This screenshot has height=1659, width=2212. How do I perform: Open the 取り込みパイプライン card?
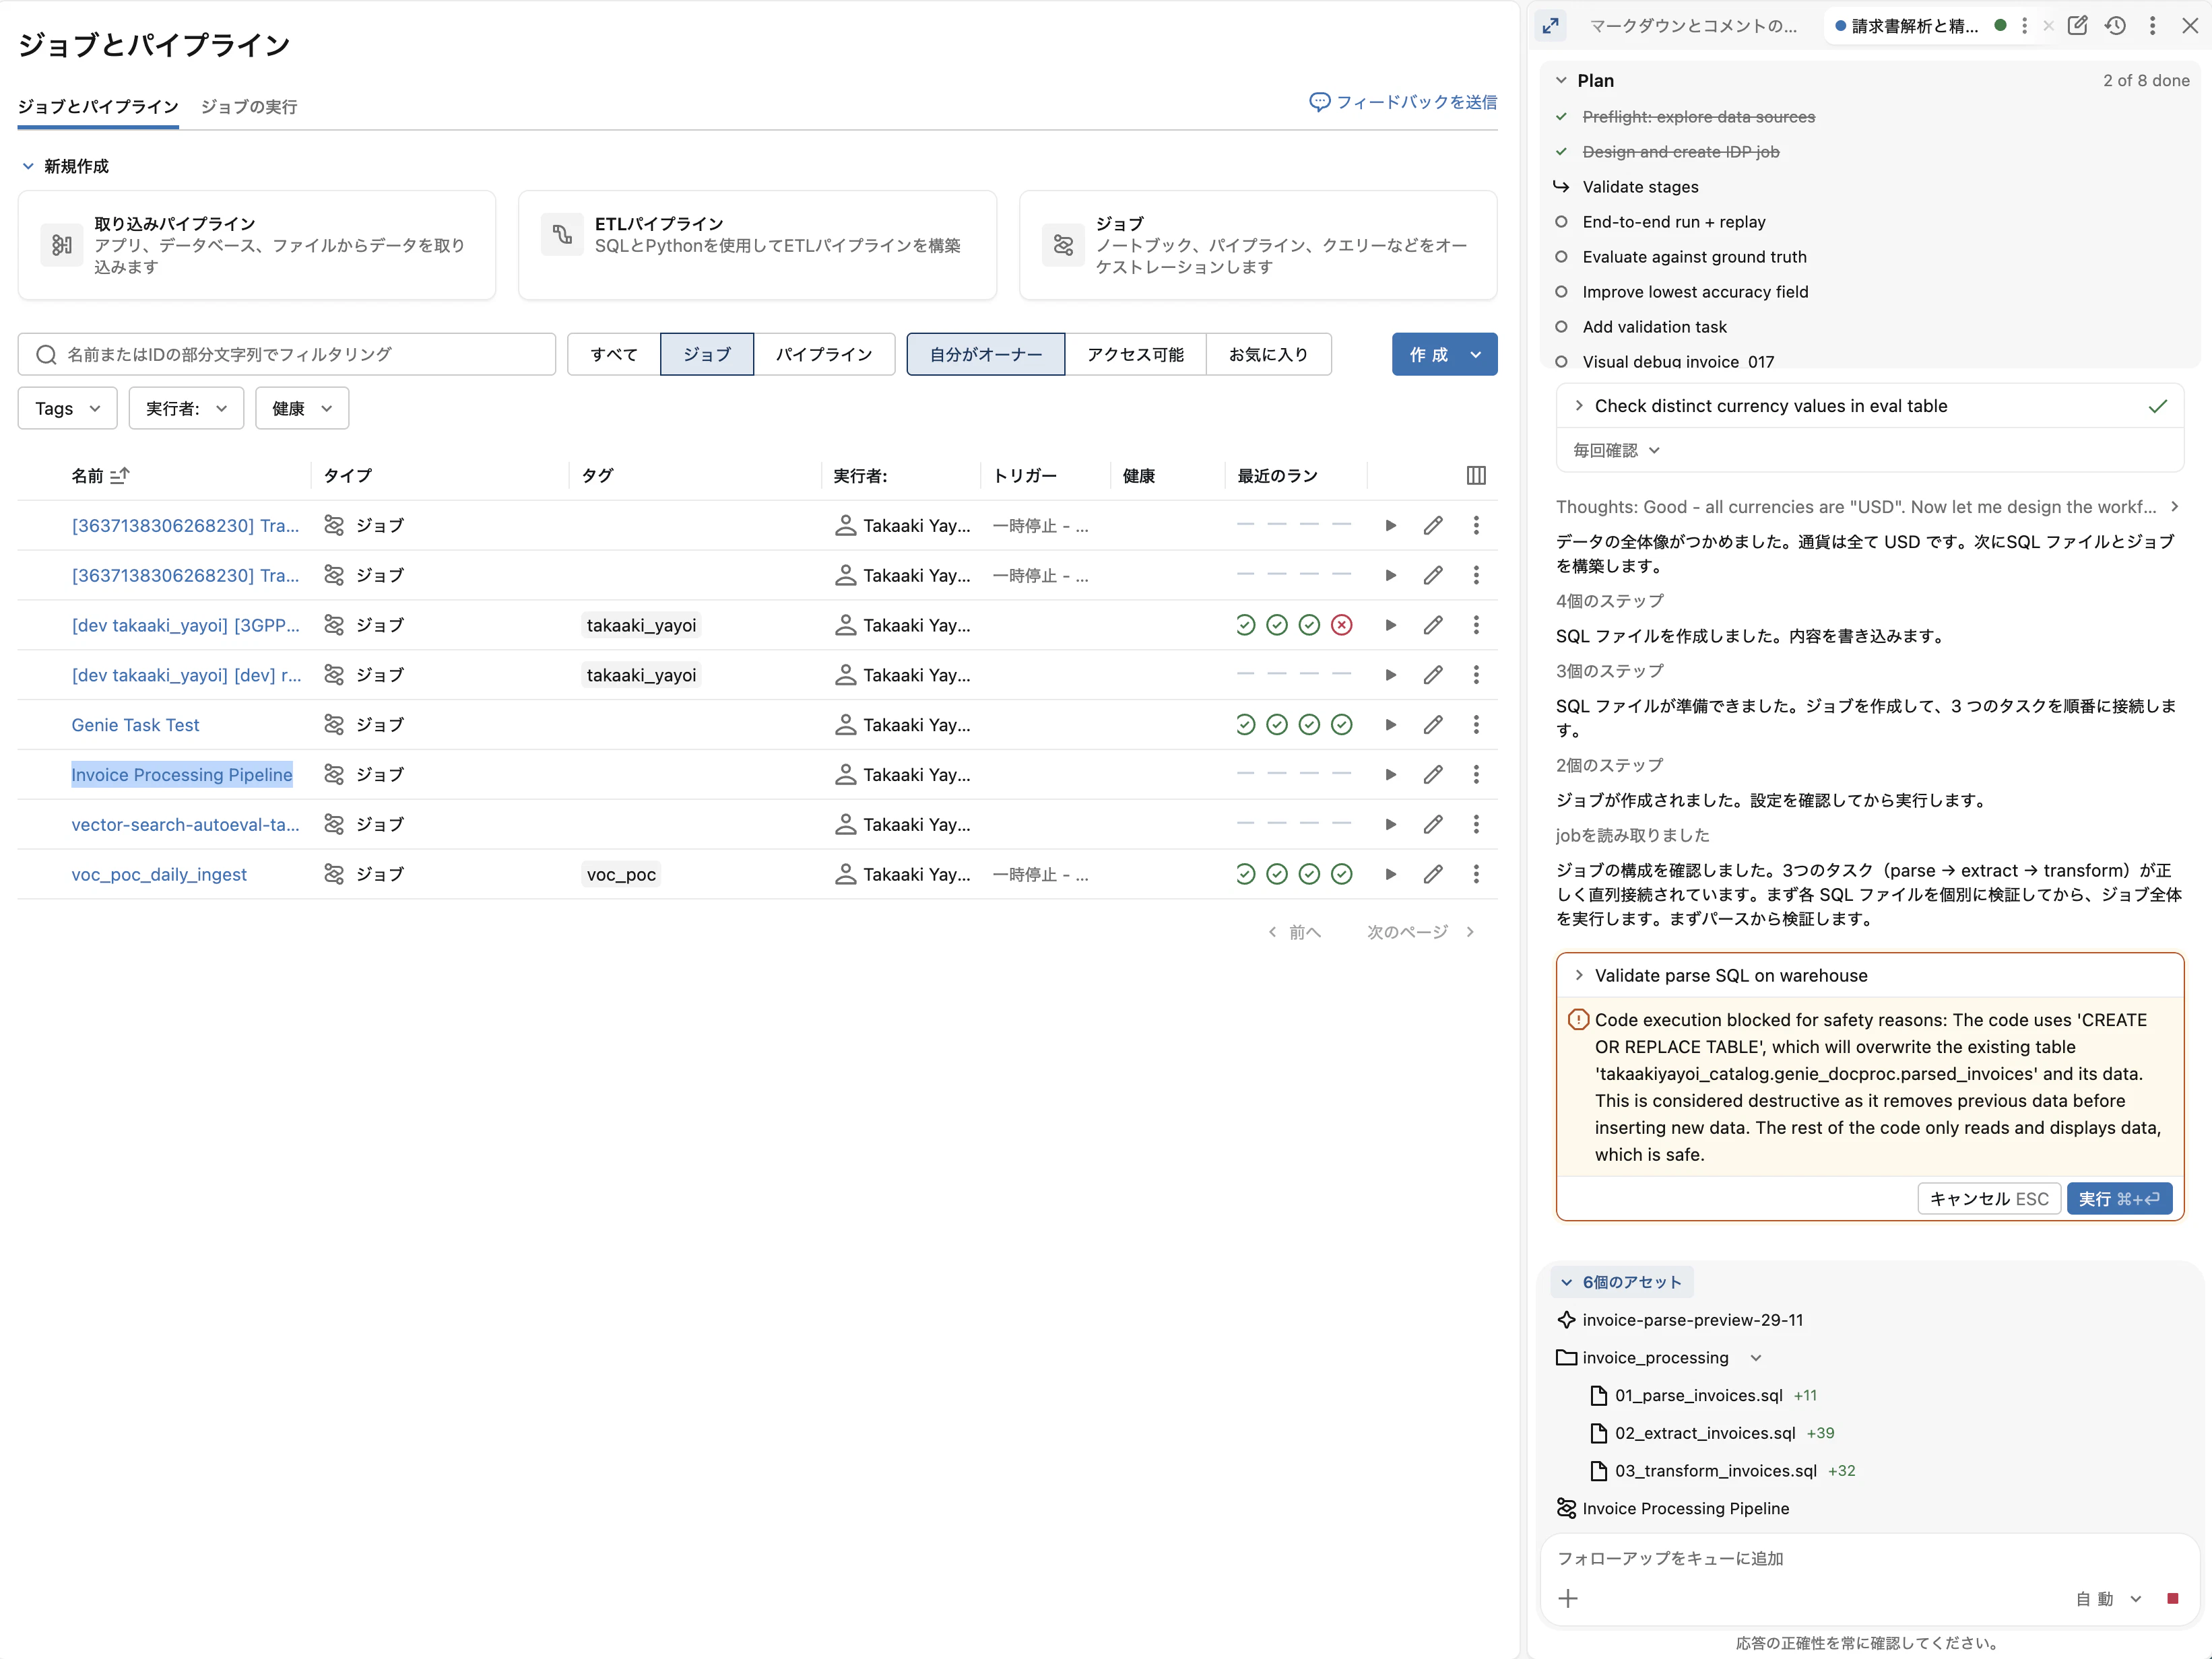pyautogui.click(x=257, y=245)
